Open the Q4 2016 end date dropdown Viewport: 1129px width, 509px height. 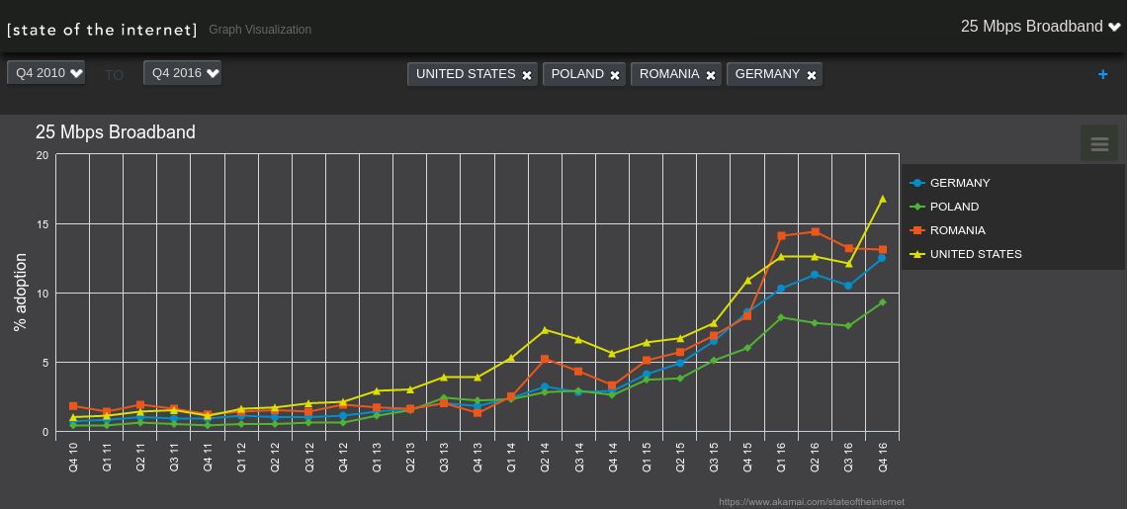coord(182,73)
